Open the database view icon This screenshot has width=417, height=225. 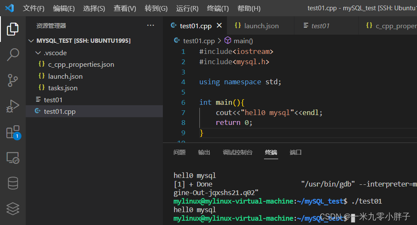point(13,183)
